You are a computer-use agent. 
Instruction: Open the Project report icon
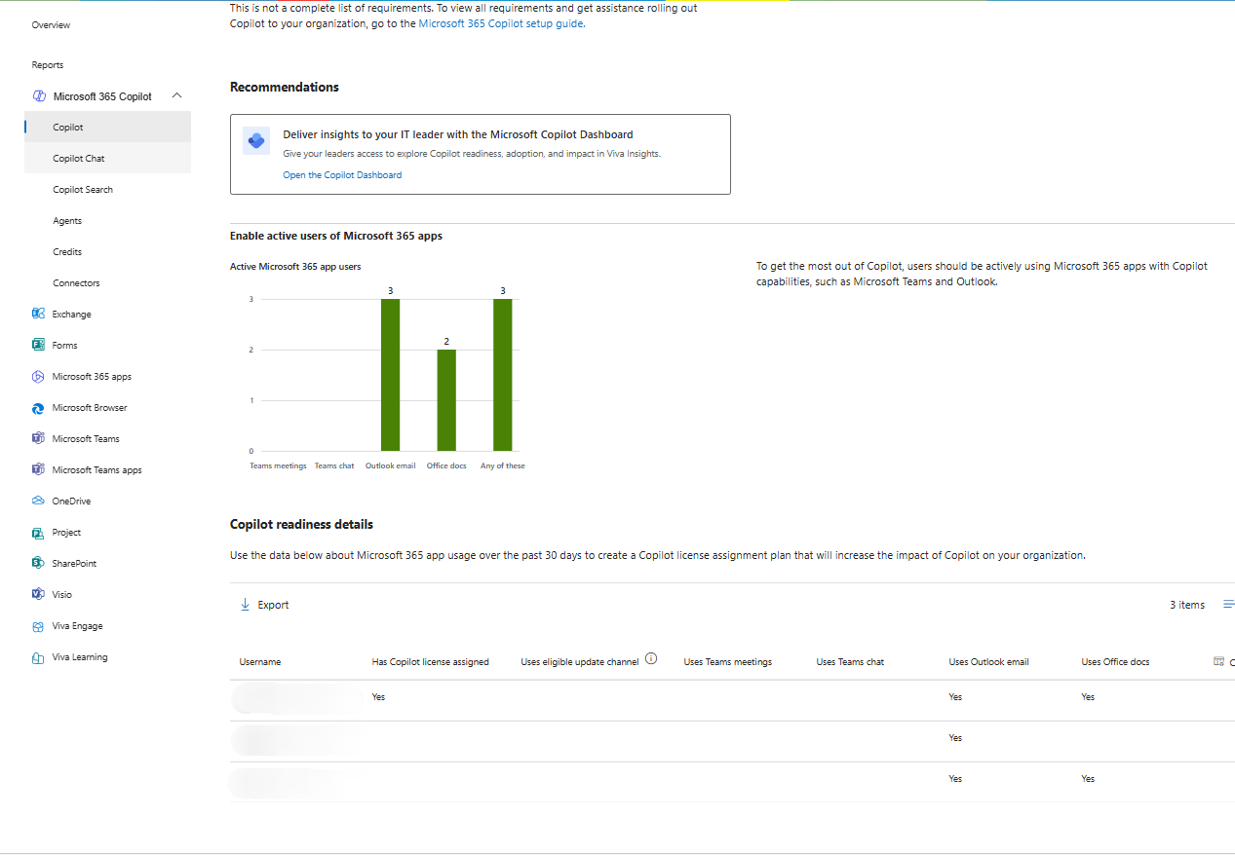38,532
